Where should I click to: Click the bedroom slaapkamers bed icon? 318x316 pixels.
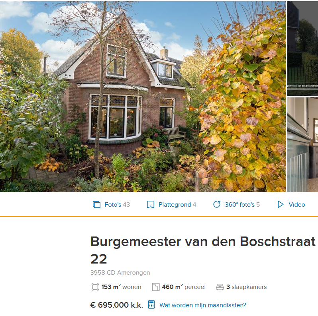coord(220,287)
